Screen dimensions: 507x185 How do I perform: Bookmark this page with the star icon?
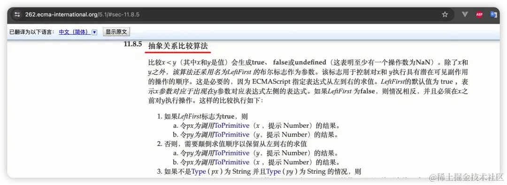(x=445, y=15)
